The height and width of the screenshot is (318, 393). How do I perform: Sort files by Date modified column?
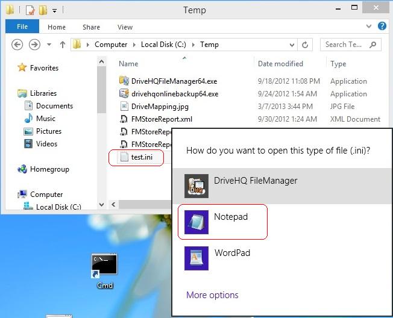click(280, 64)
